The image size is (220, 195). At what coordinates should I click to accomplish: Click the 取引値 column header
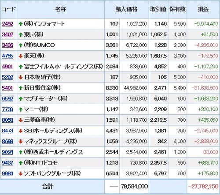coord(158,9)
